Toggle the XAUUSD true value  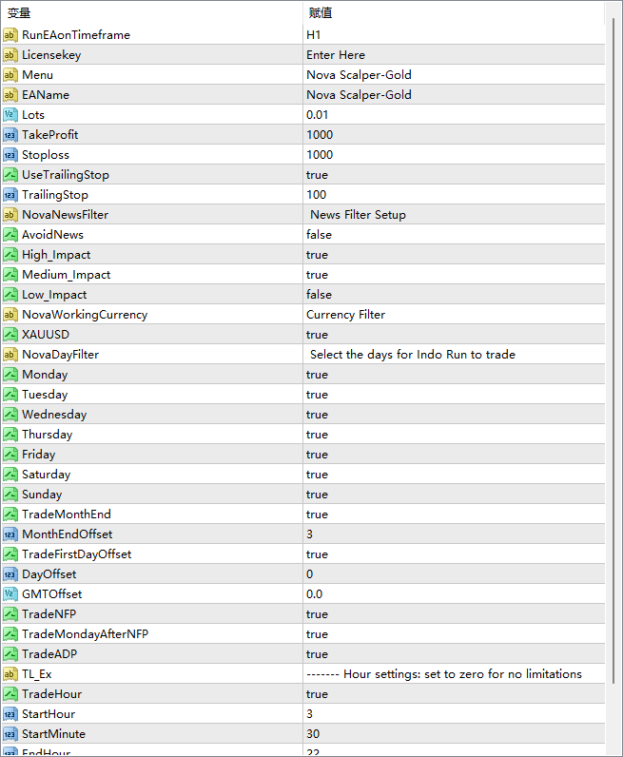click(317, 335)
